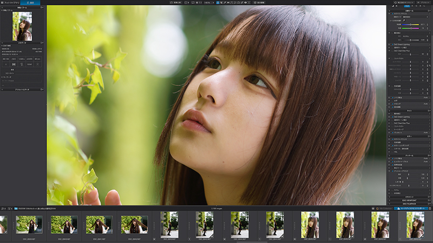Click the Presets button at top right
The image size is (433, 243).
pyautogui.click(x=424, y=3)
